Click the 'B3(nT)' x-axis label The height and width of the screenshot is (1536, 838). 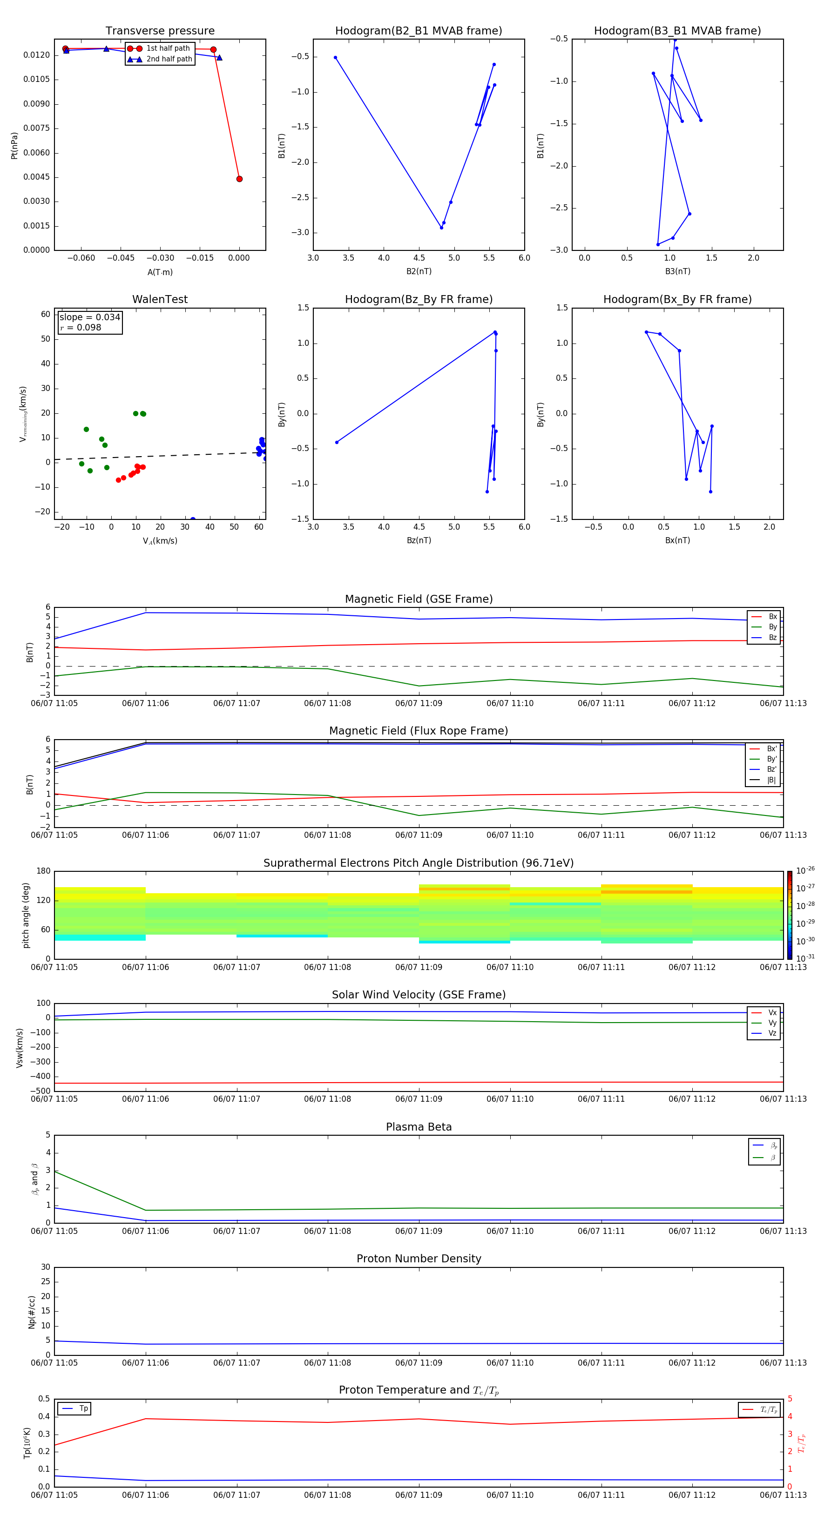tap(677, 271)
